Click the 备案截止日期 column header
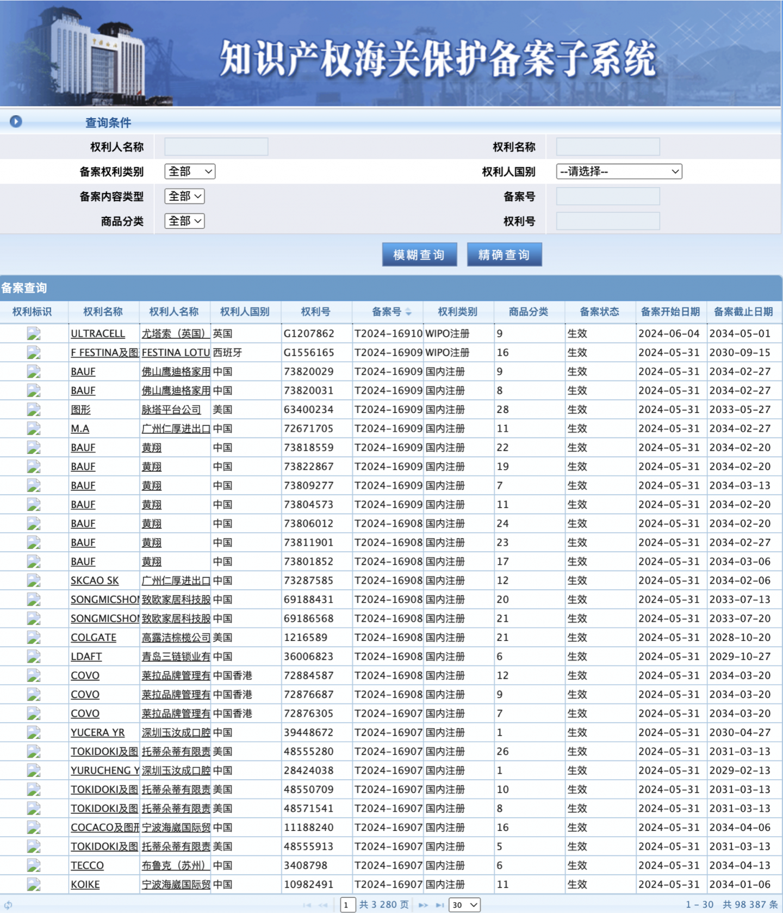The width and height of the screenshot is (783, 913). pyautogui.click(x=743, y=312)
